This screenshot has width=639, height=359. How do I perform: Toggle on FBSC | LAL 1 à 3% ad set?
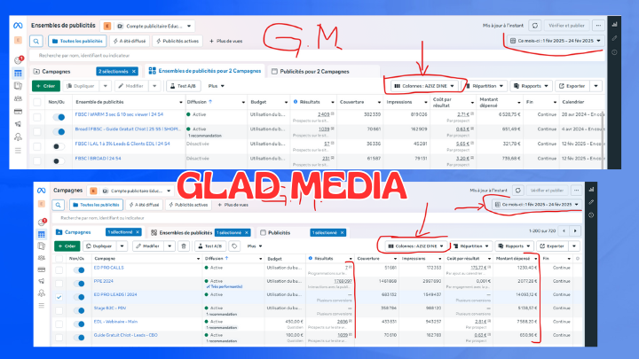coord(59,146)
